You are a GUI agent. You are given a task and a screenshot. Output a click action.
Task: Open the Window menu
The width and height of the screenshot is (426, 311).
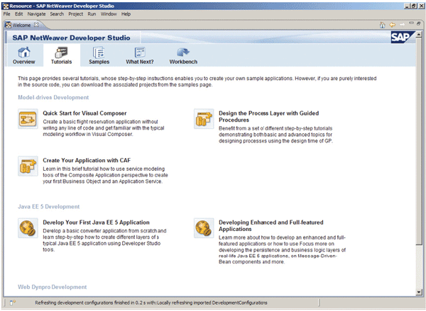(x=109, y=13)
